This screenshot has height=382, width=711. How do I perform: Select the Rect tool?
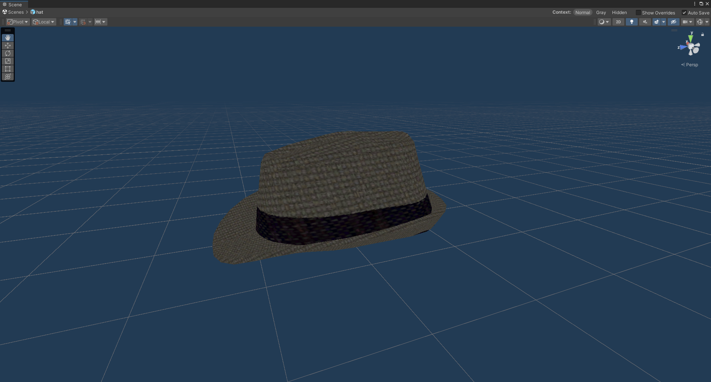pyautogui.click(x=8, y=69)
